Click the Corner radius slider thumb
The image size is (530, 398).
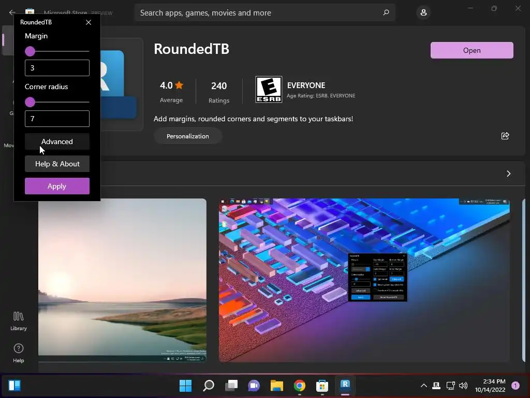tap(30, 102)
